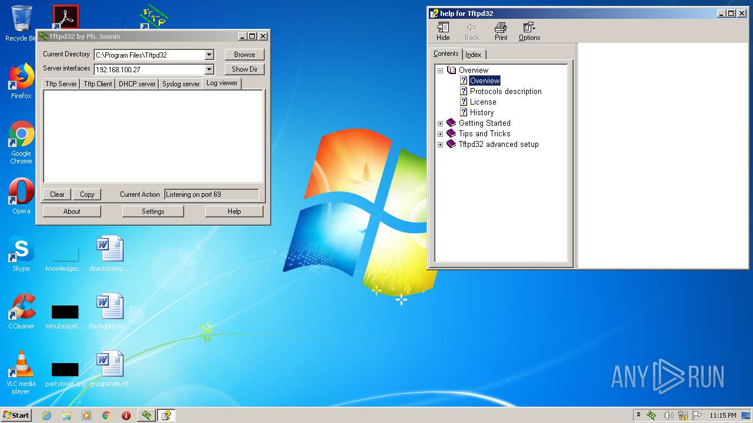Click the Clear log button
This screenshot has width=753, height=423.
pos(57,194)
